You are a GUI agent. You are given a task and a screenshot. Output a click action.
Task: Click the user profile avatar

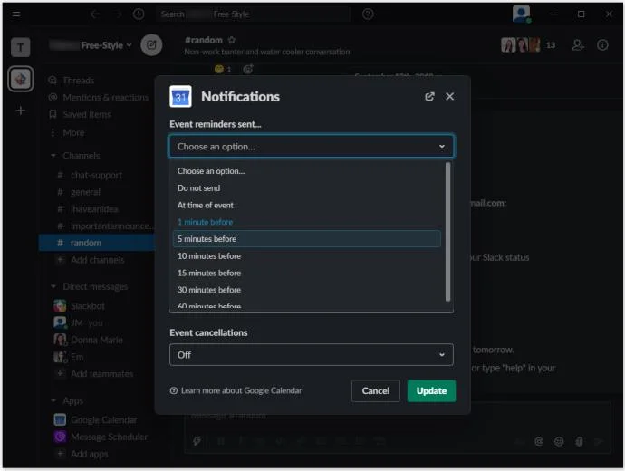click(522, 14)
